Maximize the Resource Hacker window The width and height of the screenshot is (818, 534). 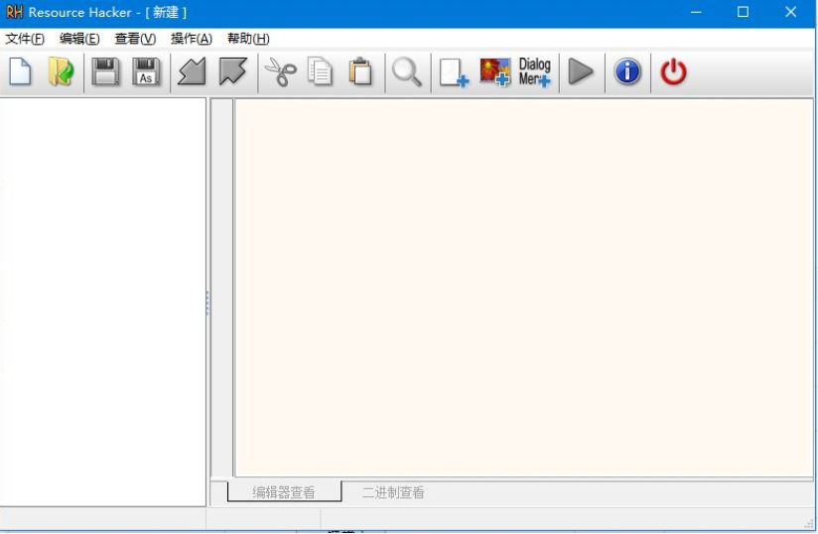click(x=743, y=12)
